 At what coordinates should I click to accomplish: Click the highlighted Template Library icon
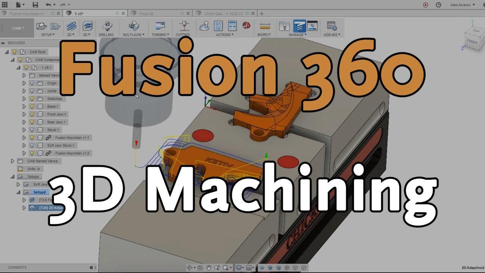[x=300, y=26]
